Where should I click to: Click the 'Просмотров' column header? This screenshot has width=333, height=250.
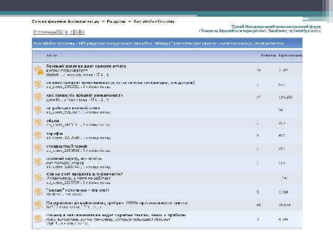pos(290,55)
